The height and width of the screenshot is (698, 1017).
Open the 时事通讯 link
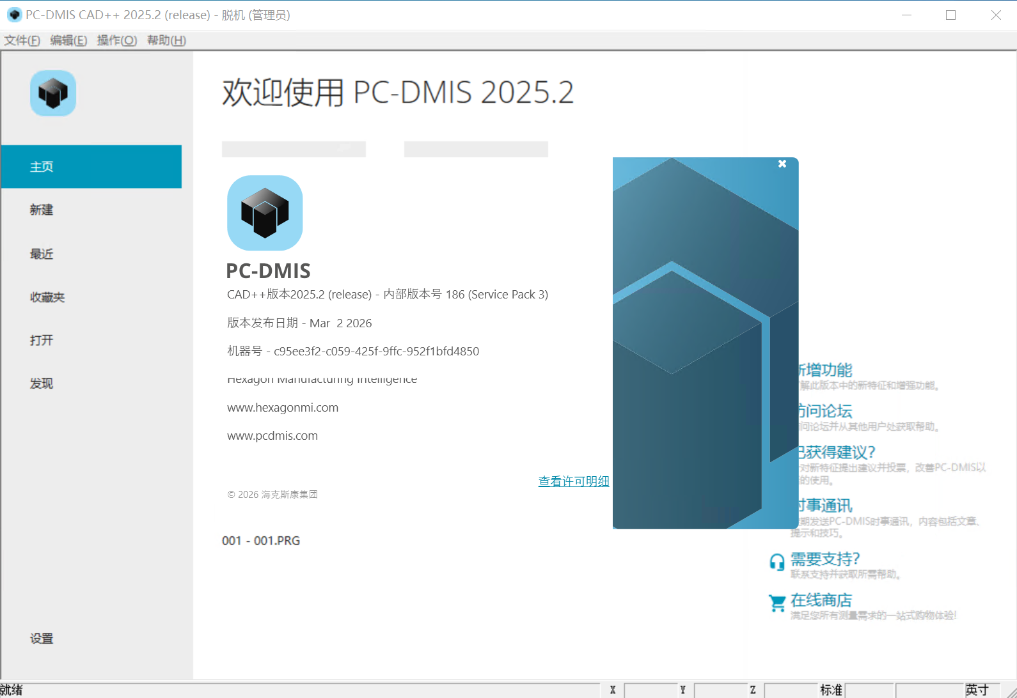[825, 506]
